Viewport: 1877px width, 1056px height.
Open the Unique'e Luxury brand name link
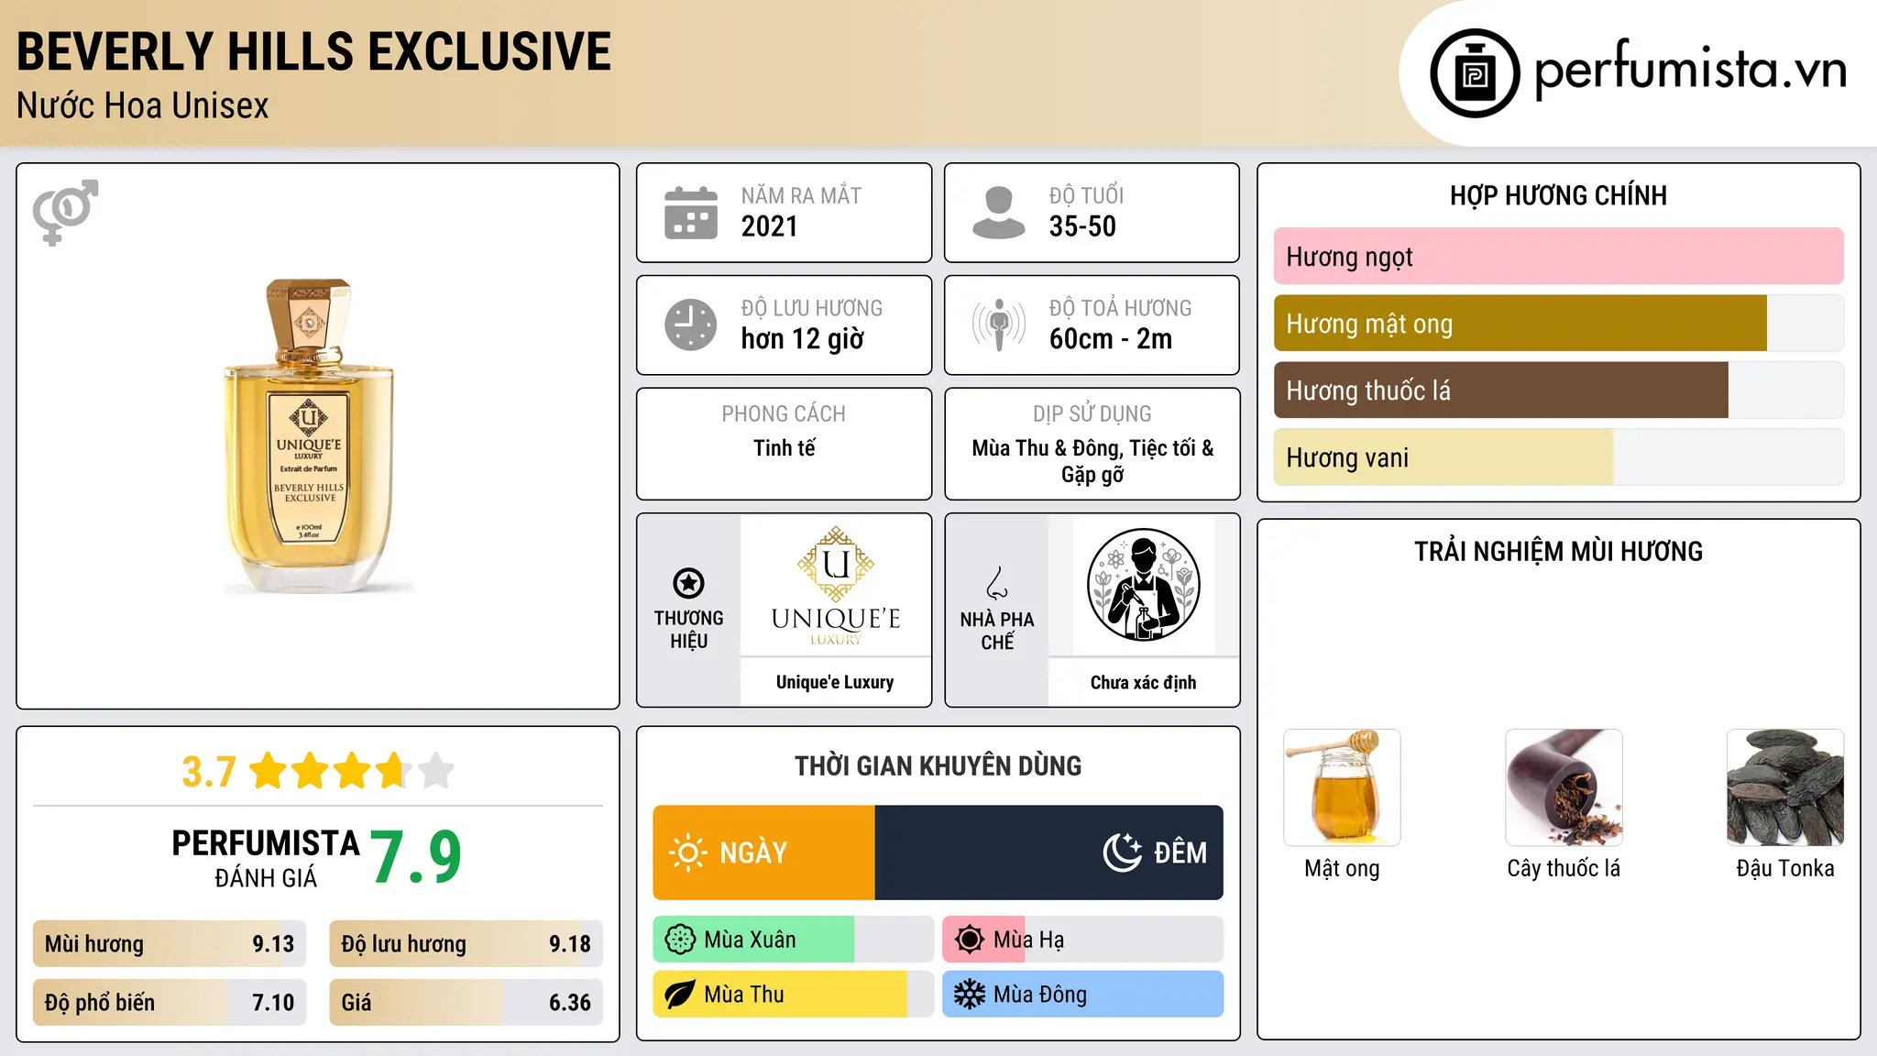click(x=835, y=682)
